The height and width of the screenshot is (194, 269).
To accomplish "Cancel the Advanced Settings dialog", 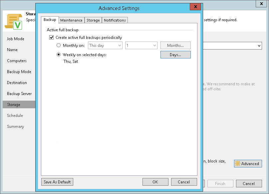I will pyautogui.click(x=184, y=182).
